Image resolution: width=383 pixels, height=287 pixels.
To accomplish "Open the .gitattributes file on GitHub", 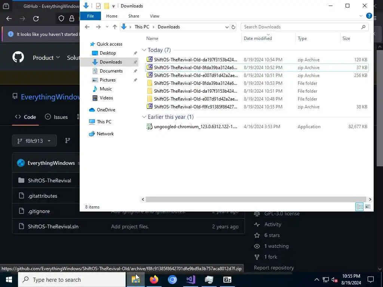I will [x=43, y=196].
